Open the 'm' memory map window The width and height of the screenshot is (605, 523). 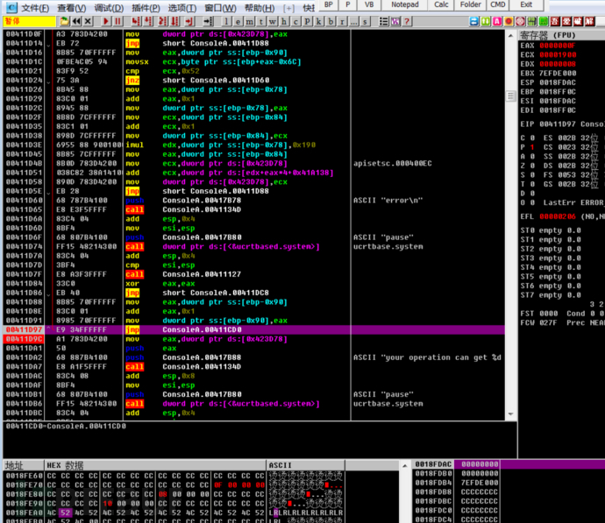click(x=251, y=20)
